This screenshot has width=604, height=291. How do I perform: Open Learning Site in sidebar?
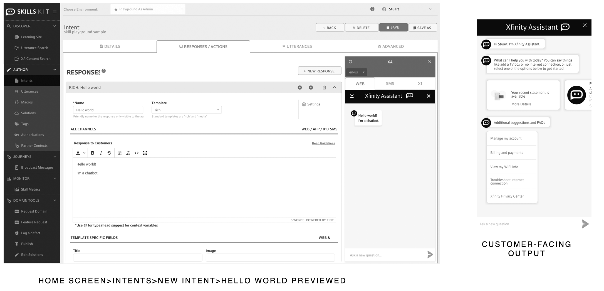pos(32,37)
